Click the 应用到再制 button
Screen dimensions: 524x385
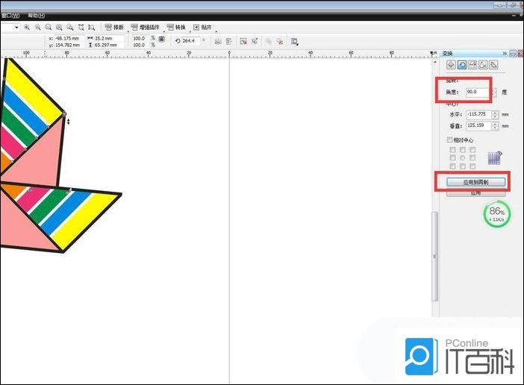click(476, 182)
